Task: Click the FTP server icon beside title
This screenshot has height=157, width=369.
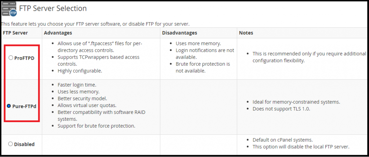Action: (x=9, y=9)
